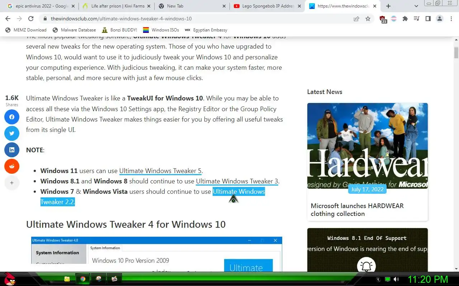Share the article on Facebook
Viewport: 459px width, 286px height.
12,117
